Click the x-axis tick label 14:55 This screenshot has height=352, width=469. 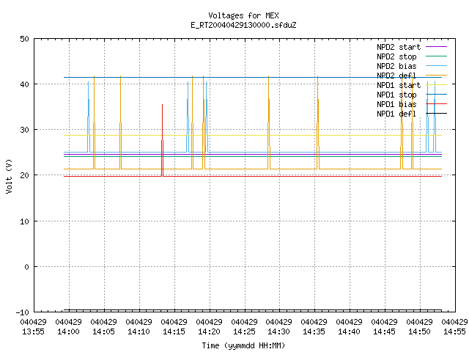(454, 332)
